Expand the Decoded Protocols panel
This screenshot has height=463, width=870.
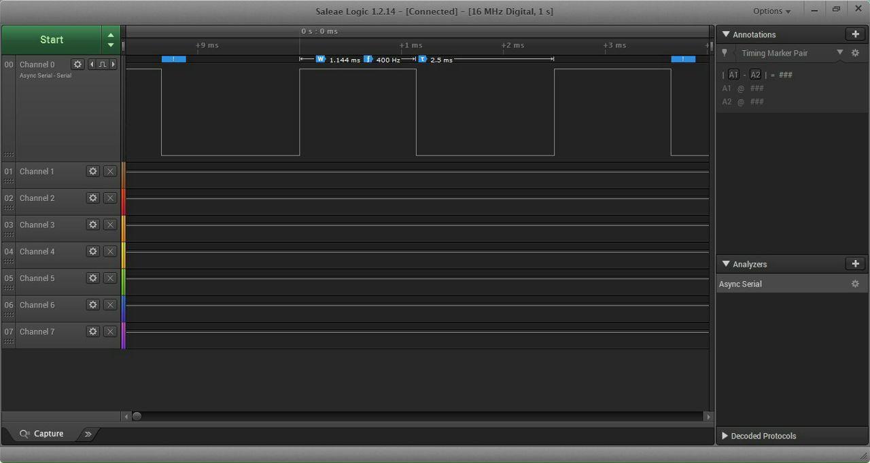point(725,436)
